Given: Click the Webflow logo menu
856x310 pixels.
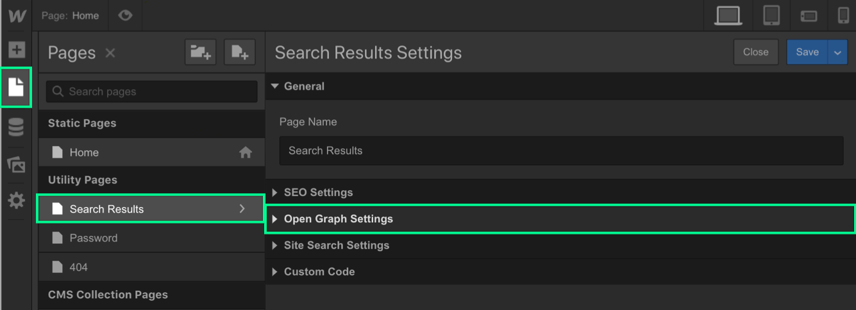Looking at the screenshot, I should click(17, 15).
